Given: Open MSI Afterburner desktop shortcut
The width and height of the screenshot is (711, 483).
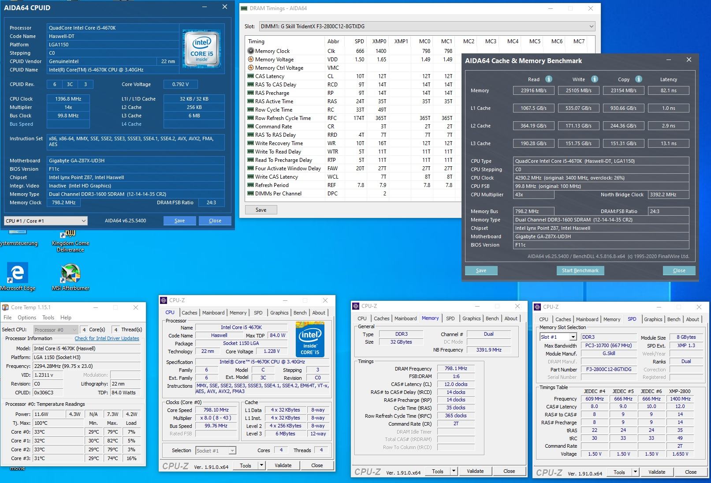Looking at the screenshot, I should tap(71, 277).
